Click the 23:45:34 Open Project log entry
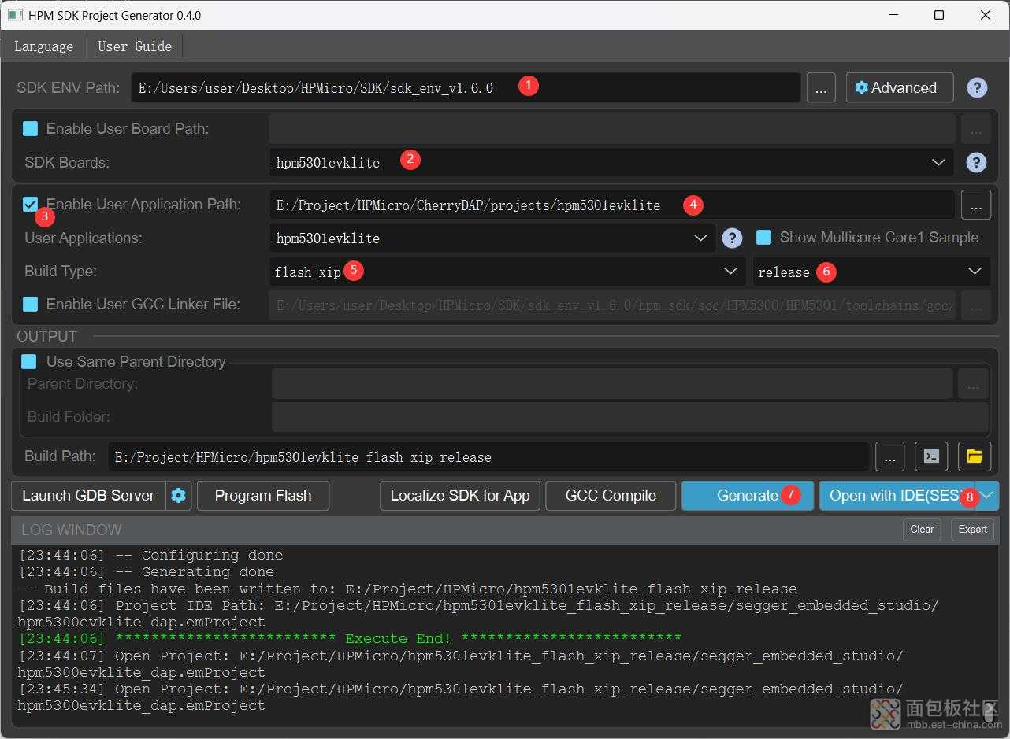 [x=460, y=697]
